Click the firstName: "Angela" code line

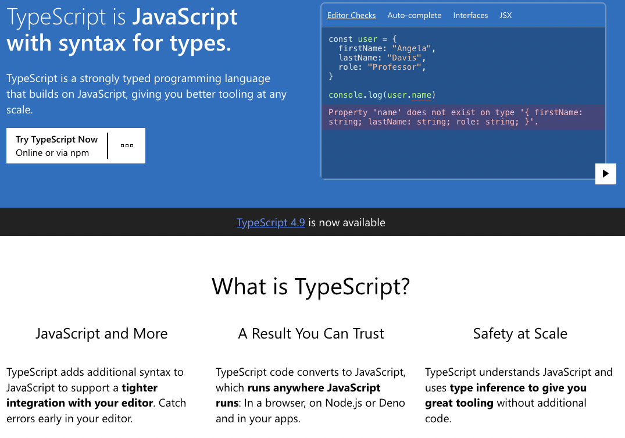click(x=387, y=48)
